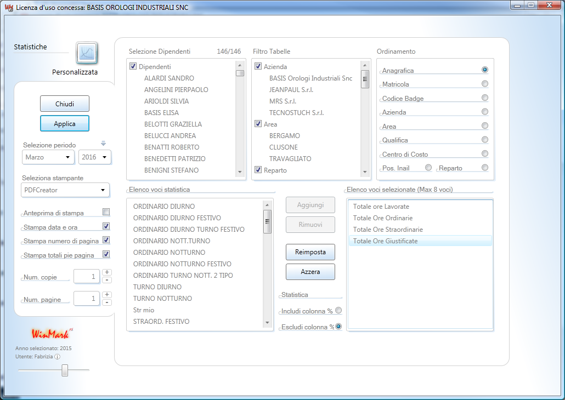Select Includi colonna % radio button
Image resolution: width=565 pixels, height=400 pixels.
pyautogui.click(x=338, y=310)
